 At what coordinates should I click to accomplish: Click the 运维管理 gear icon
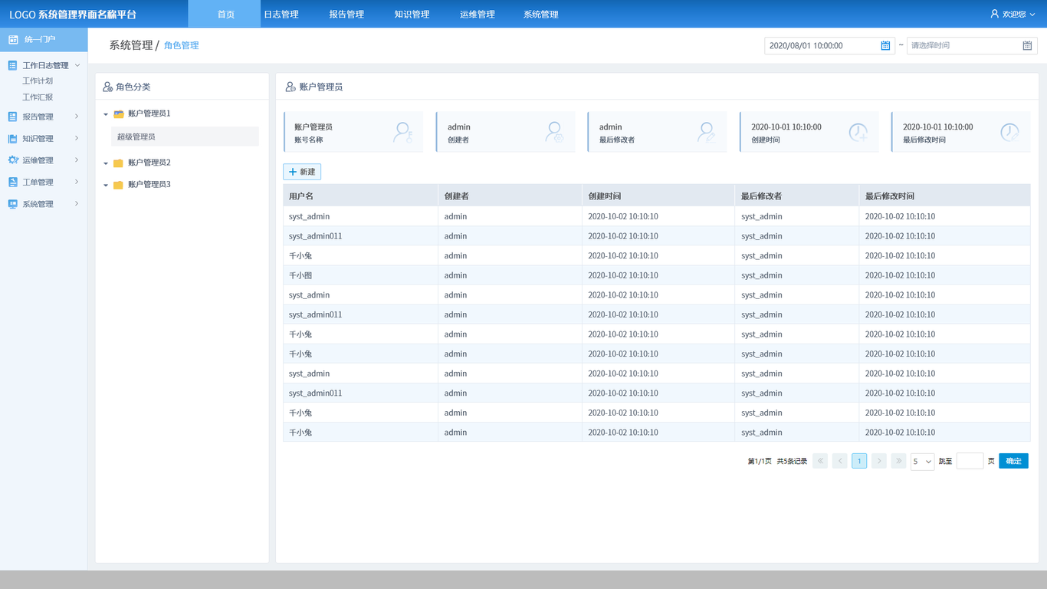pos(13,160)
